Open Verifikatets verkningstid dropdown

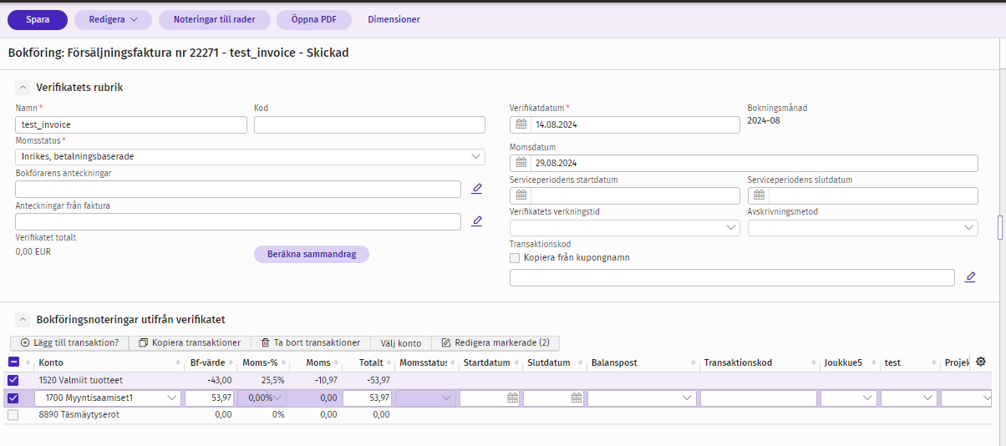point(625,227)
